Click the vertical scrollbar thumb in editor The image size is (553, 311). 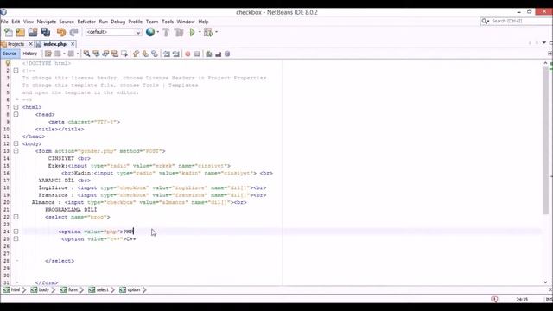[545, 140]
